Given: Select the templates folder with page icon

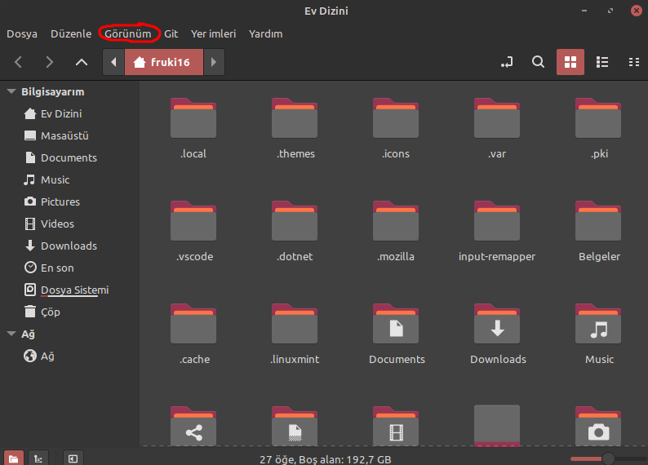Looking at the screenshot, I should point(295,426).
